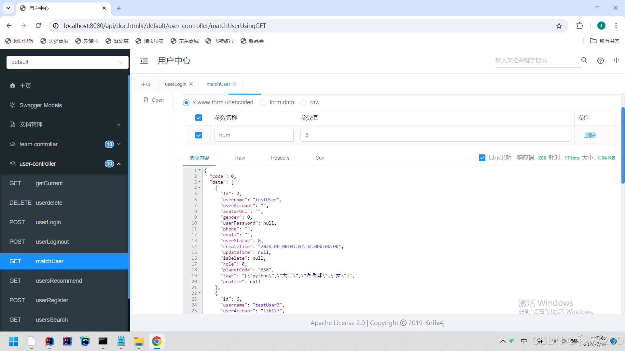This screenshot has height=351, width=625.
Task: Uncheck the num parameter checkbox
Action: coord(199,135)
